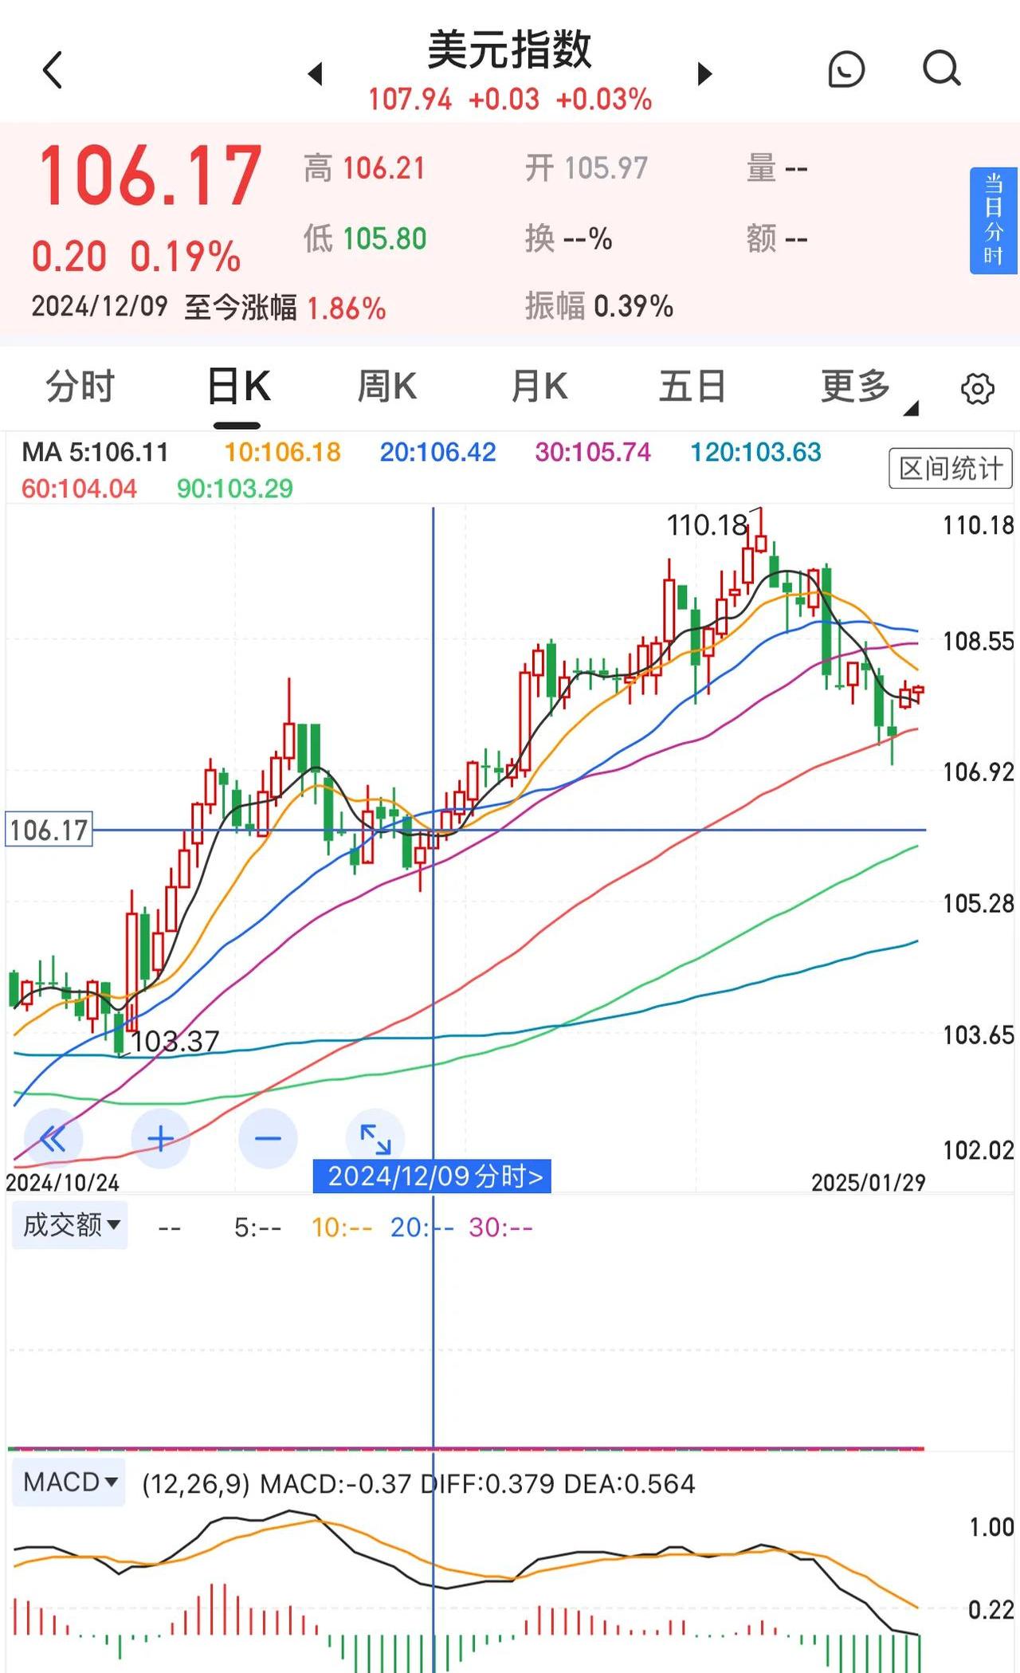Open the 成交额 indicator dropdown

[70, 1225]
